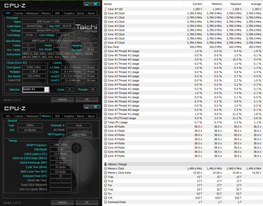Click the icon beside Trc sensor
The height and width of the screenshot is (206, 263).
(x=105, y=194)
